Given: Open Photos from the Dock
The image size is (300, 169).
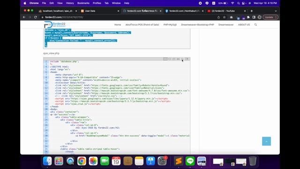Looking at the screenshot, I should tap(93, 161).
